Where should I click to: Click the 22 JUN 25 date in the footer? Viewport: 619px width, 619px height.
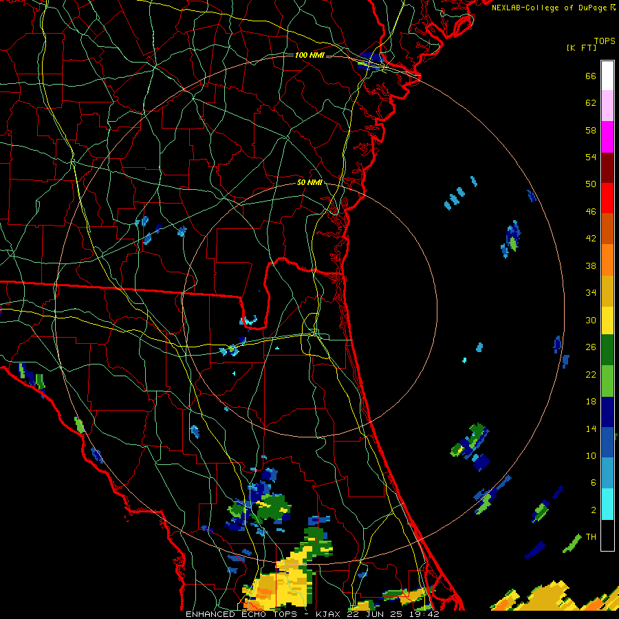(x=376, y=614)
